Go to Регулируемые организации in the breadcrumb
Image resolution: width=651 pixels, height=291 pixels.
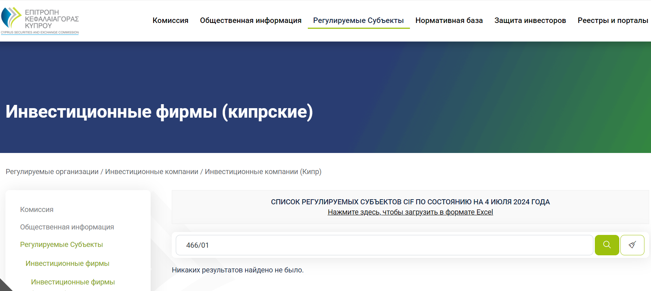52,172
